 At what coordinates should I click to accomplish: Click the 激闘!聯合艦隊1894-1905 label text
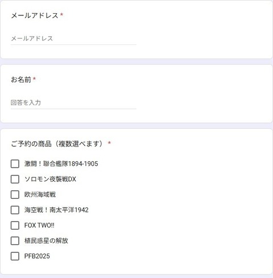point(61,163)
